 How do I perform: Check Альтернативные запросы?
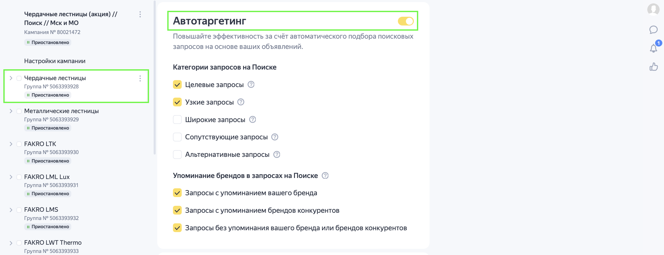(177, 155)
